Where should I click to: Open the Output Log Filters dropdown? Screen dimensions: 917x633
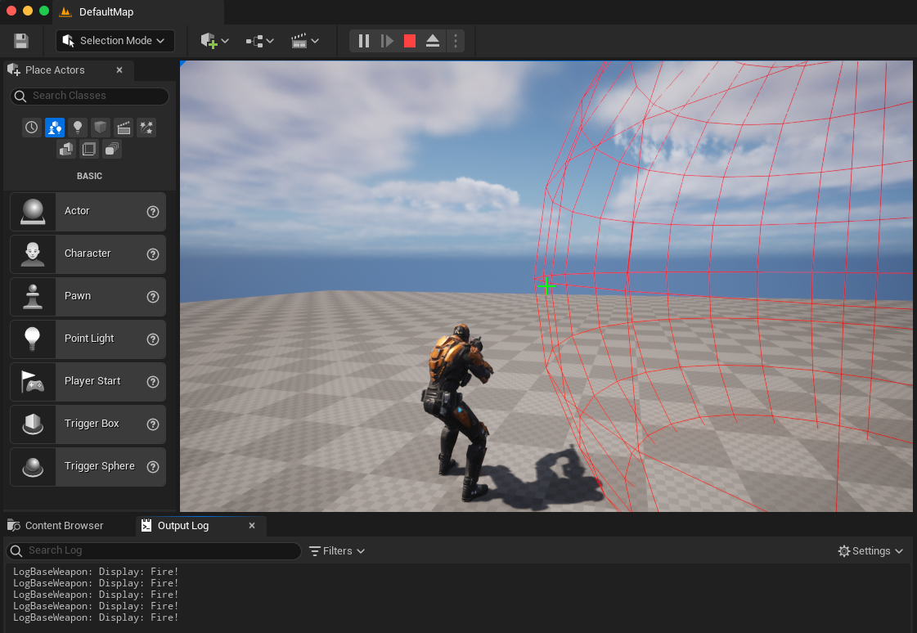pos(337,550)
